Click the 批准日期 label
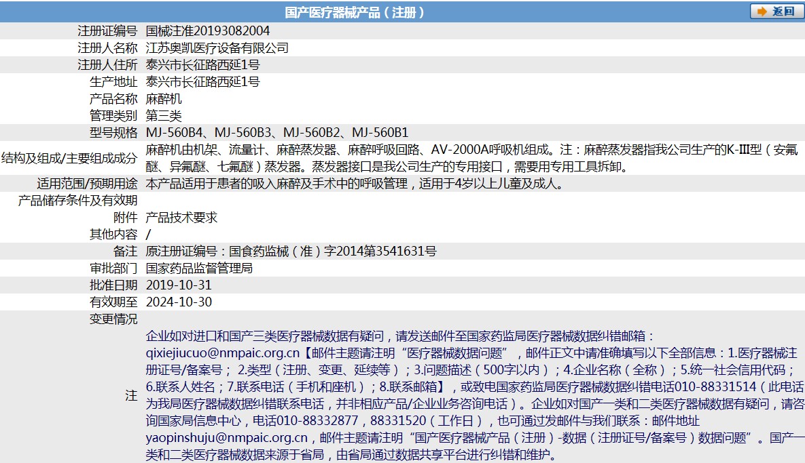 113,285
